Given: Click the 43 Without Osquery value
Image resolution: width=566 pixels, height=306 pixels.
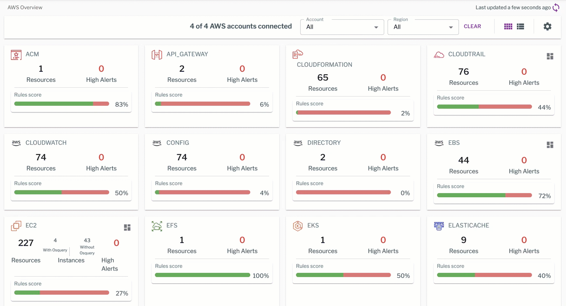Looking at the screenshot, I should coord(87,241).
